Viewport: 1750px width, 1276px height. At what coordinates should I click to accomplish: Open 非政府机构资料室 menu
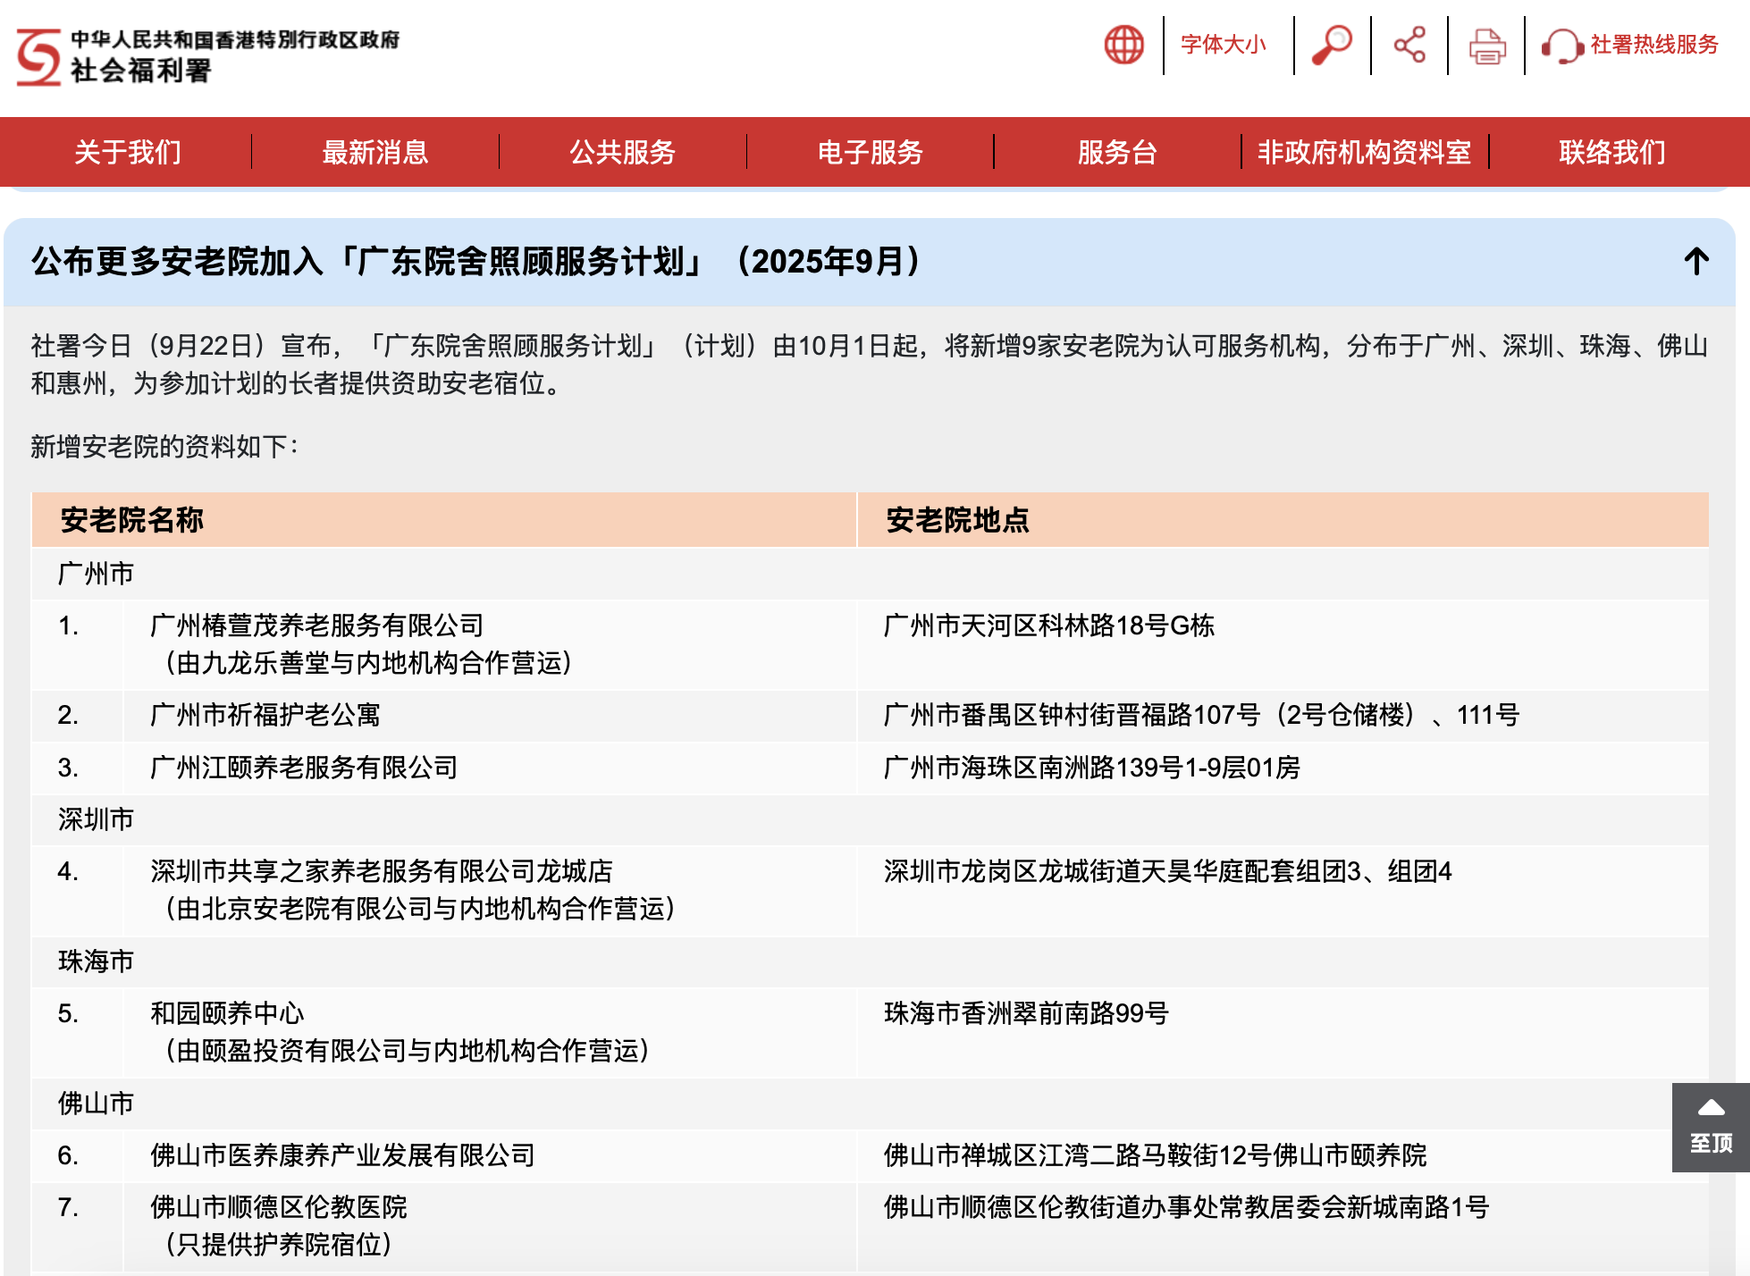(1364, 152)
